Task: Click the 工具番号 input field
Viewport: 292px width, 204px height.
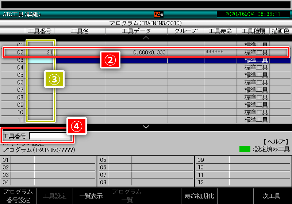Action: click(x=49, y=136)
